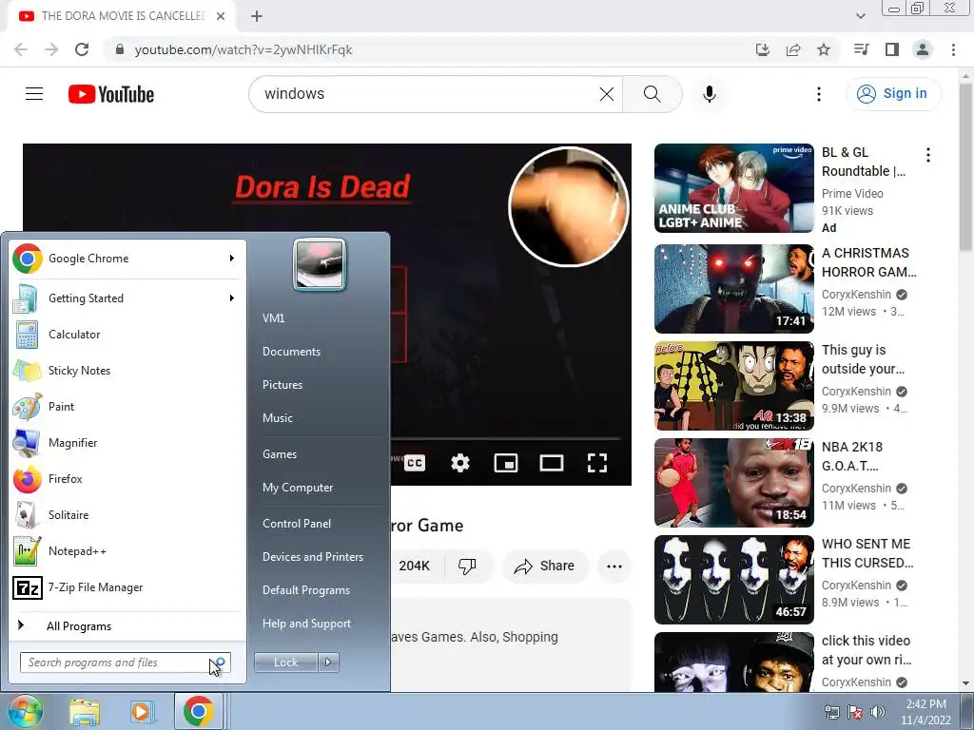Open Magnifier from Start menu
Screen dimensions: 974x730
click(127, 443)
